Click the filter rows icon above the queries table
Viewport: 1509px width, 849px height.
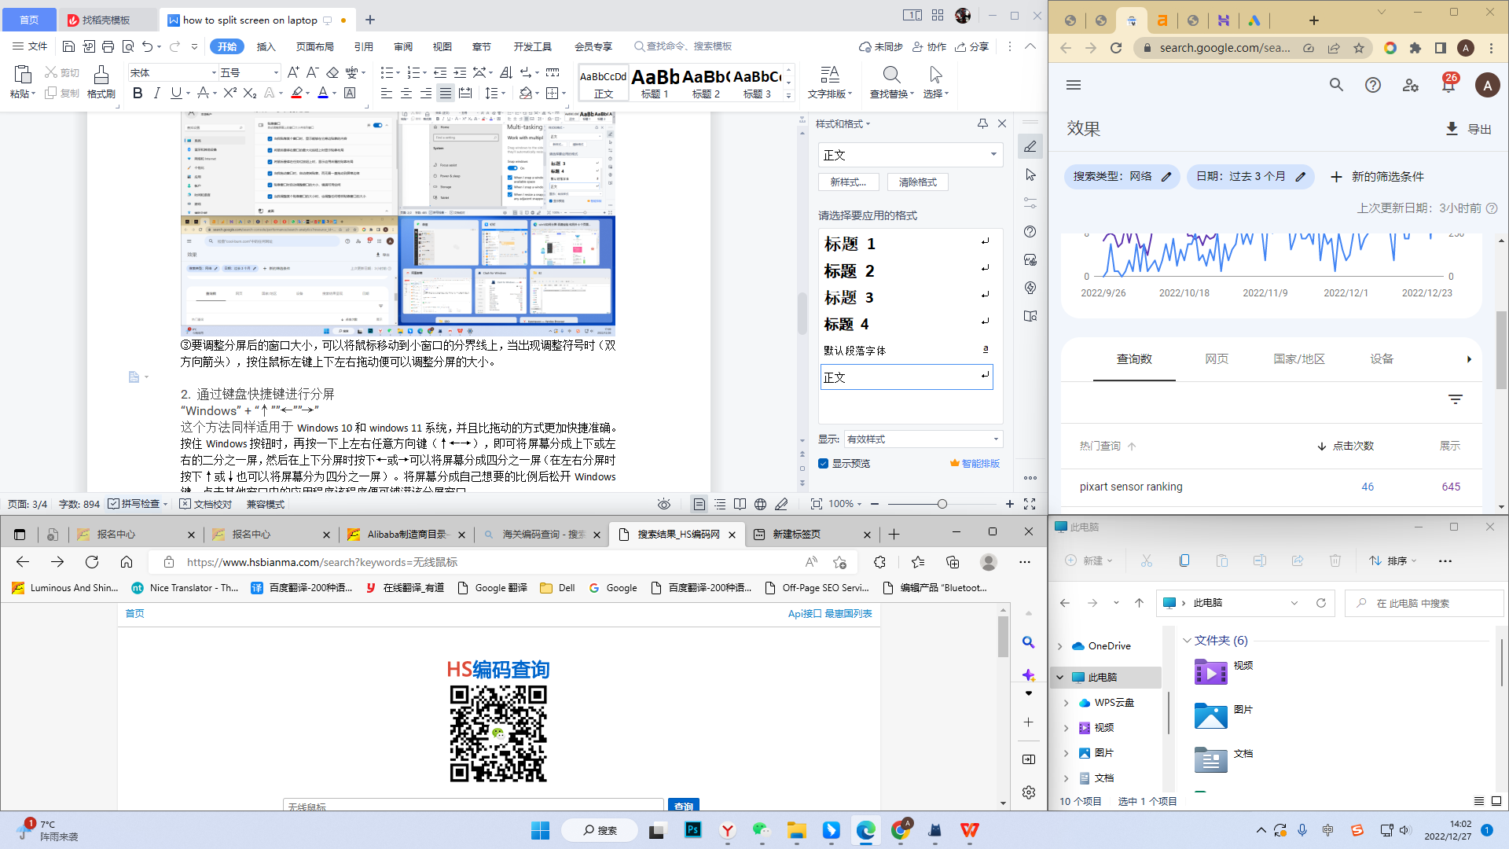(1456, 399)
